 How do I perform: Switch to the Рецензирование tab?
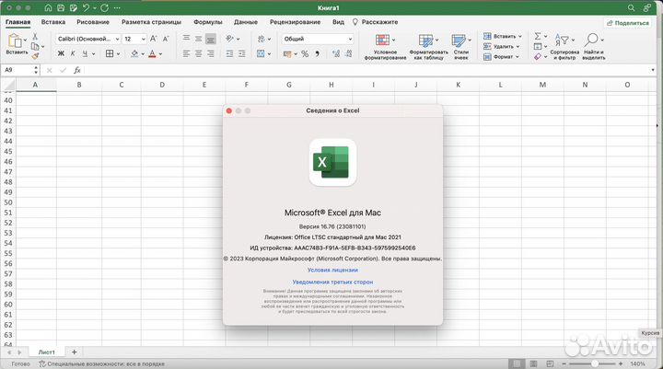tap(296, 22)
